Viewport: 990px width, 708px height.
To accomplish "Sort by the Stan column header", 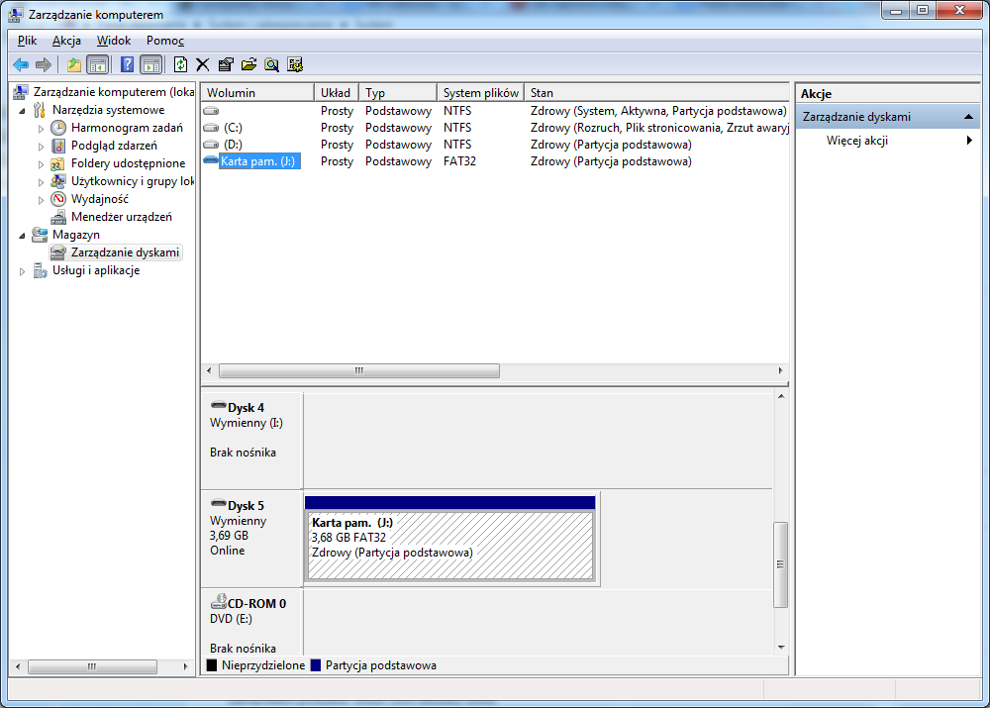I will [656, 93].
